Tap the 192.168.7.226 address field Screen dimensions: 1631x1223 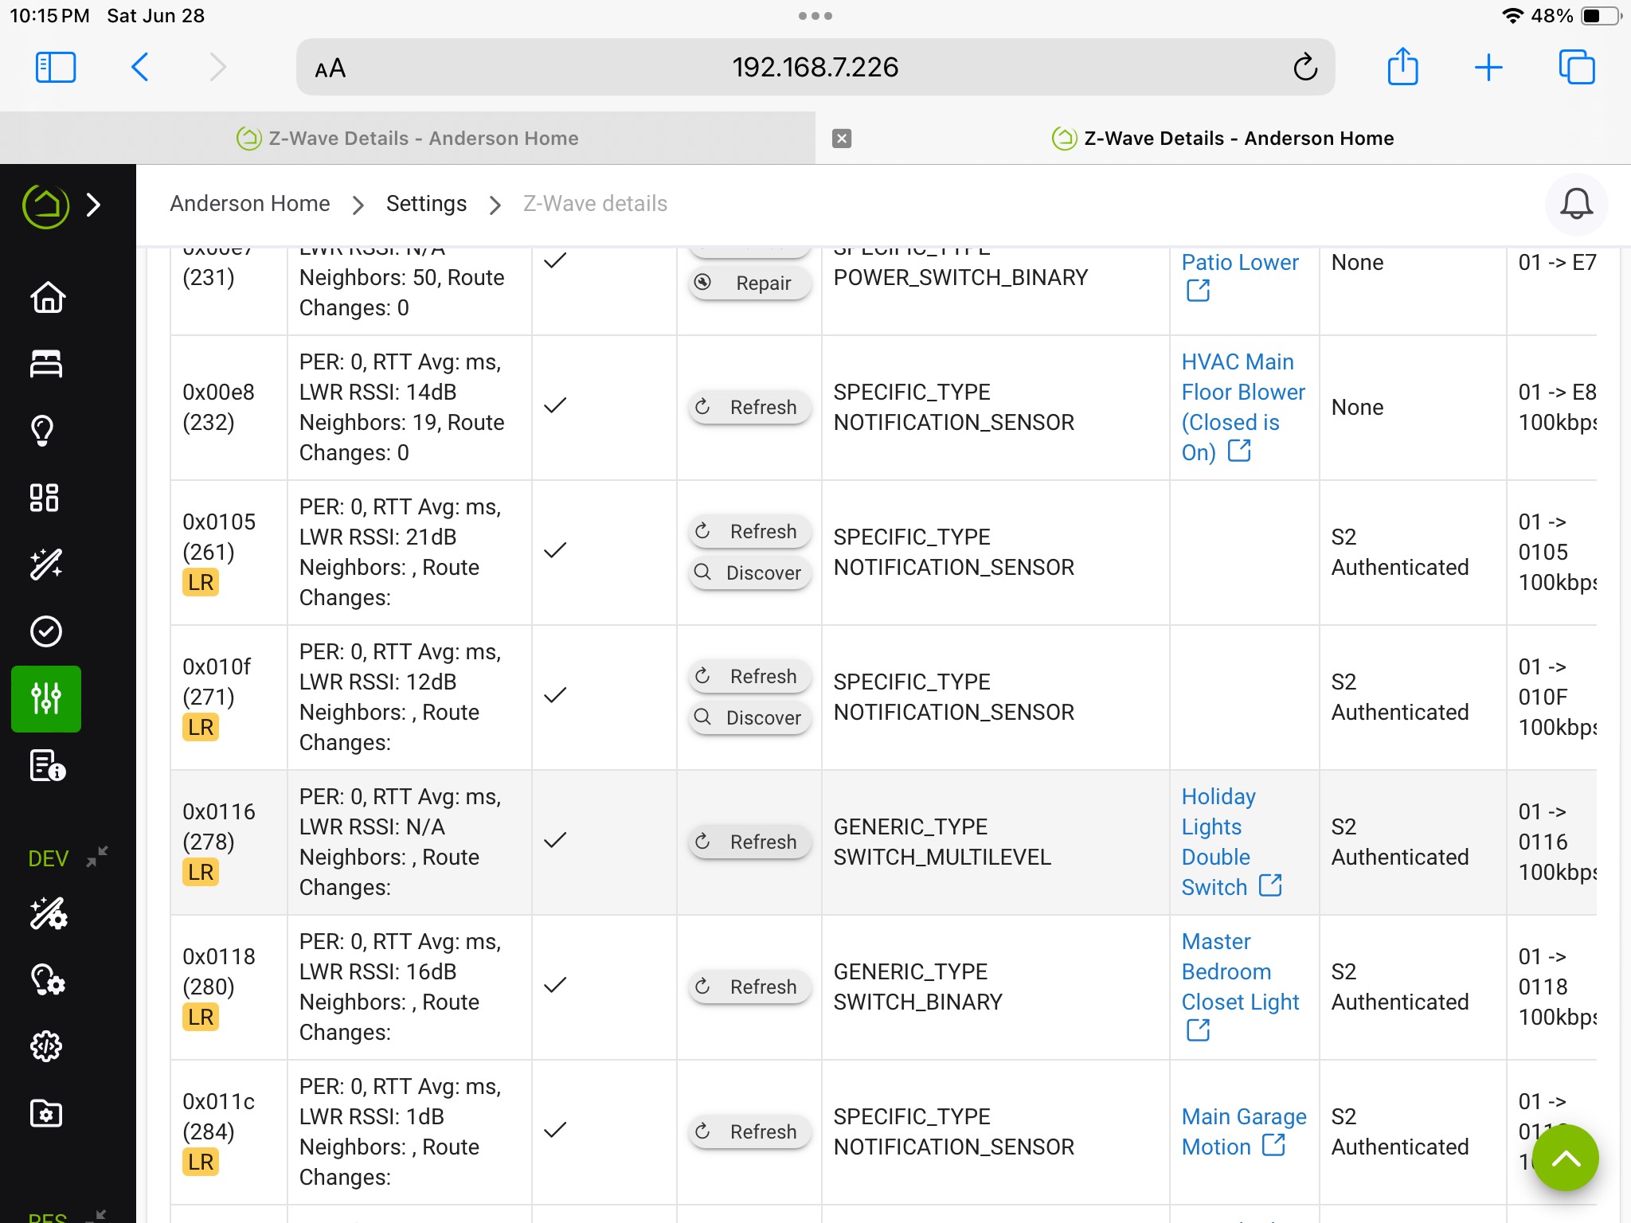pos(815,68)
